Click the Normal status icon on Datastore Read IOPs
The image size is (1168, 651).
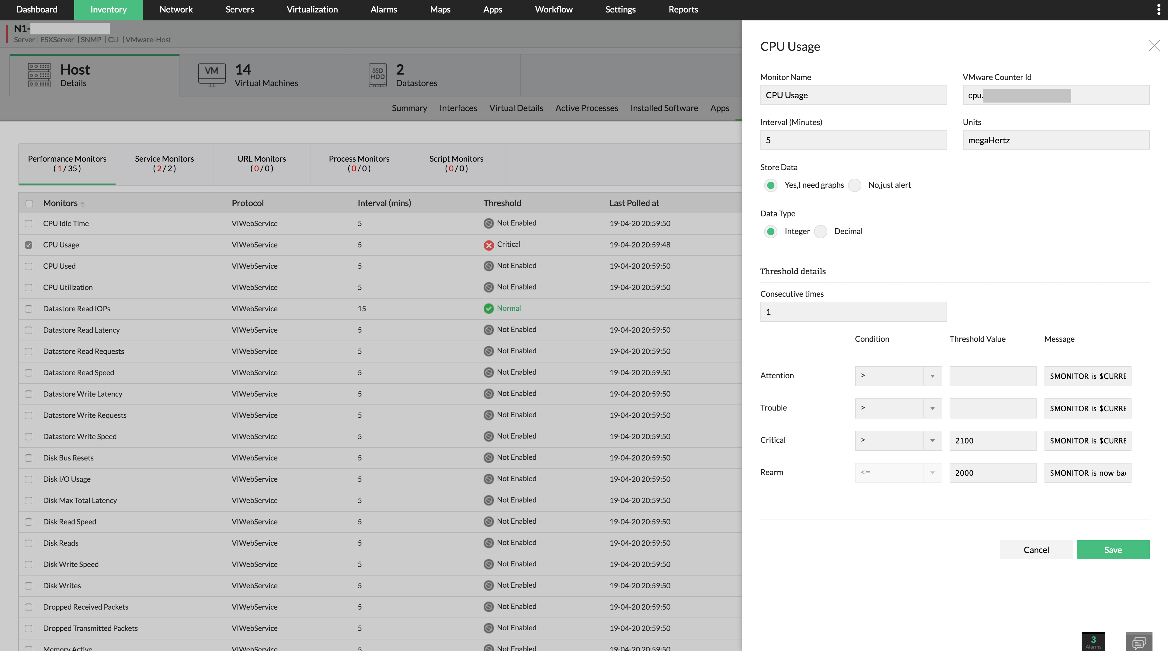click(488, 309)
